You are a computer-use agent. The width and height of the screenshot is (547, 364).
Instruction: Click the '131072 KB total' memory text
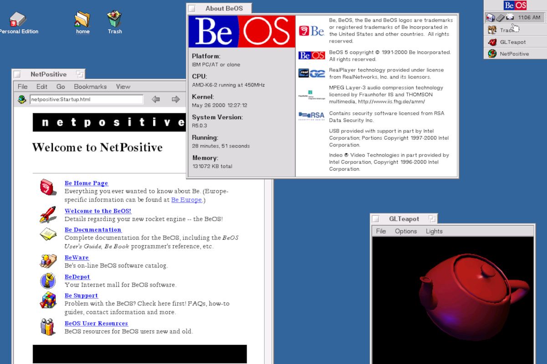coord(212,166)
